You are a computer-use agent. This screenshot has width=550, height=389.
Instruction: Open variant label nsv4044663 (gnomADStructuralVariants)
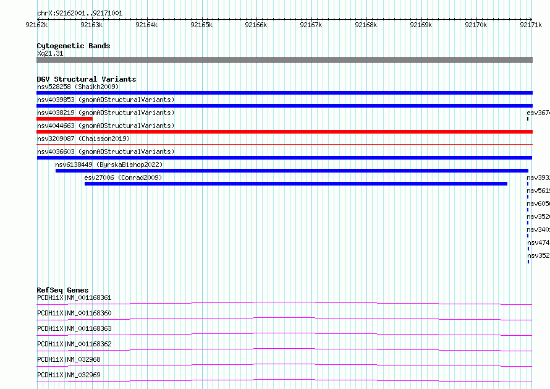click(106, 126)
